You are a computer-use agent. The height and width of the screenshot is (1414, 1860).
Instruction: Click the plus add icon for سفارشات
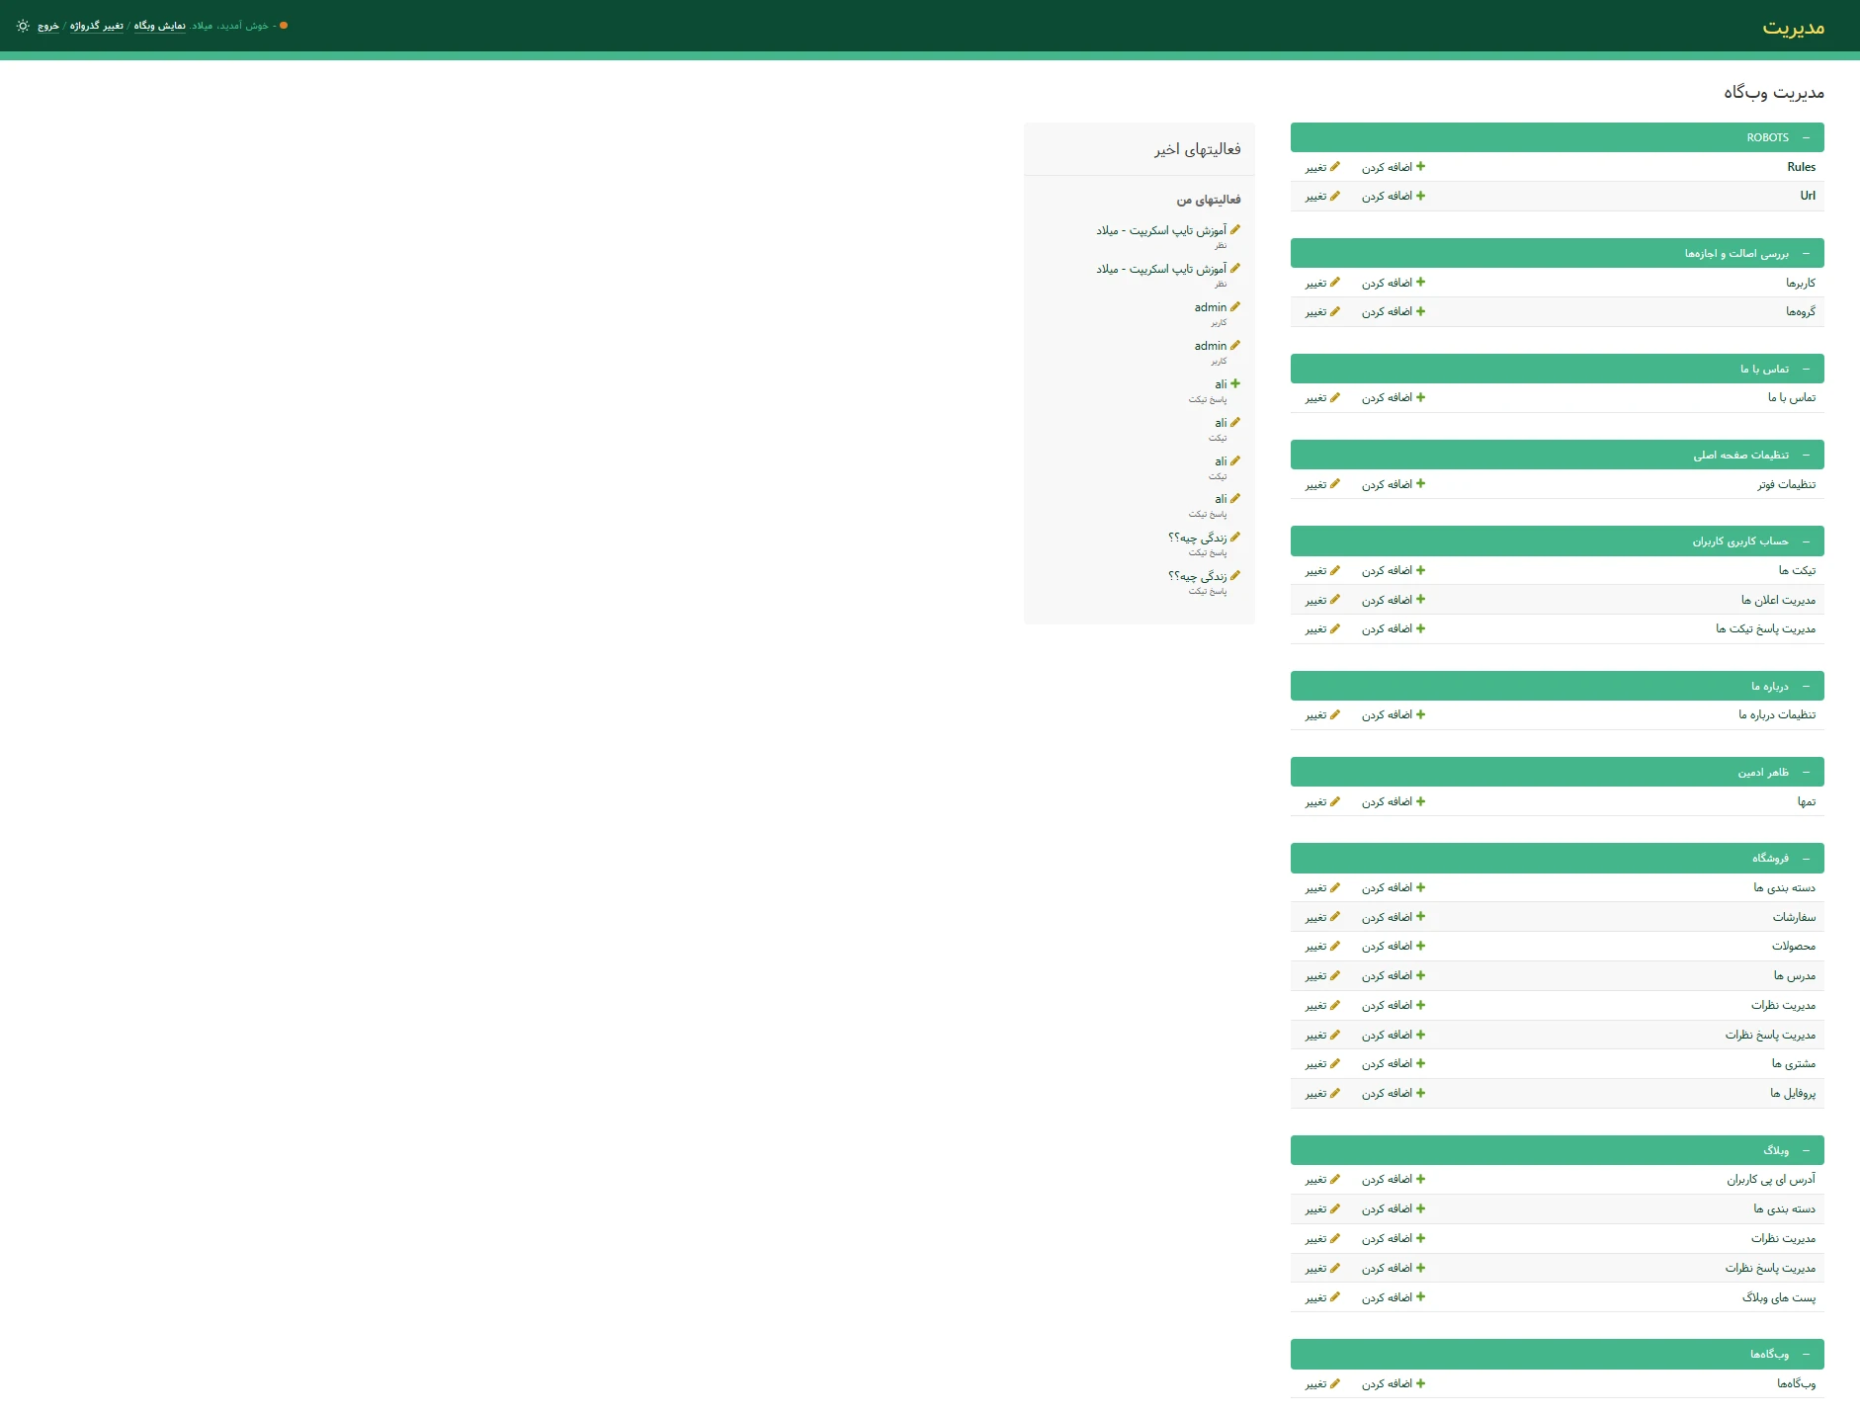pos(1420,918)
